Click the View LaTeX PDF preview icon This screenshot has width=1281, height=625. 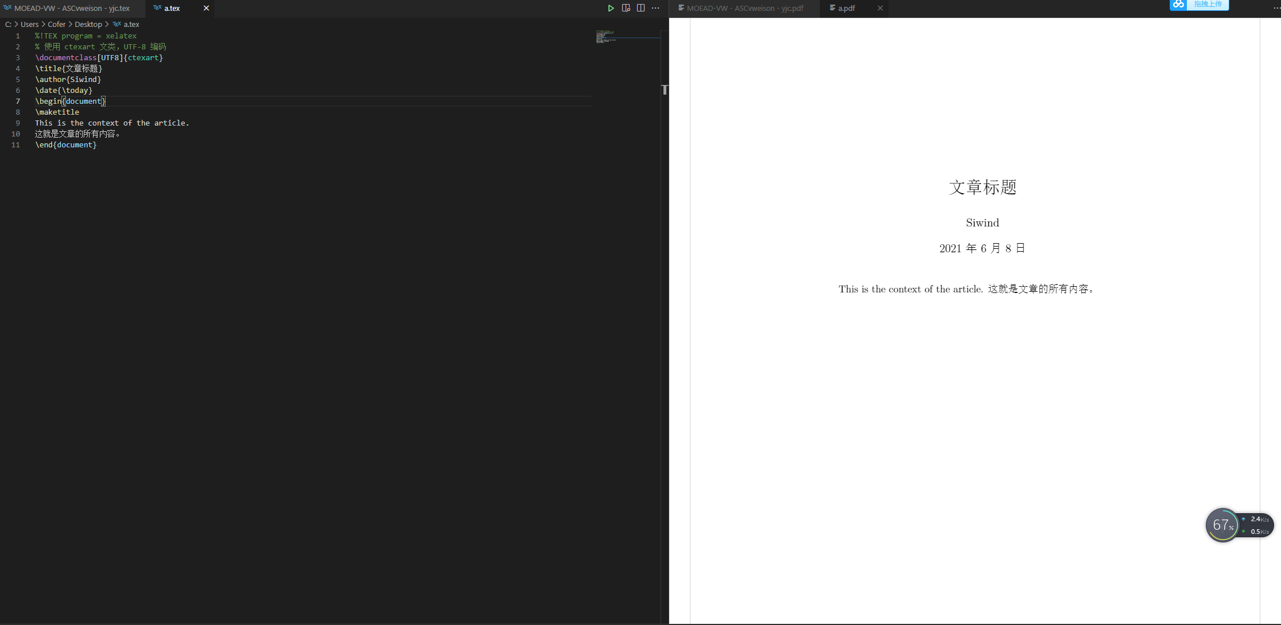(x=626, y=8)
